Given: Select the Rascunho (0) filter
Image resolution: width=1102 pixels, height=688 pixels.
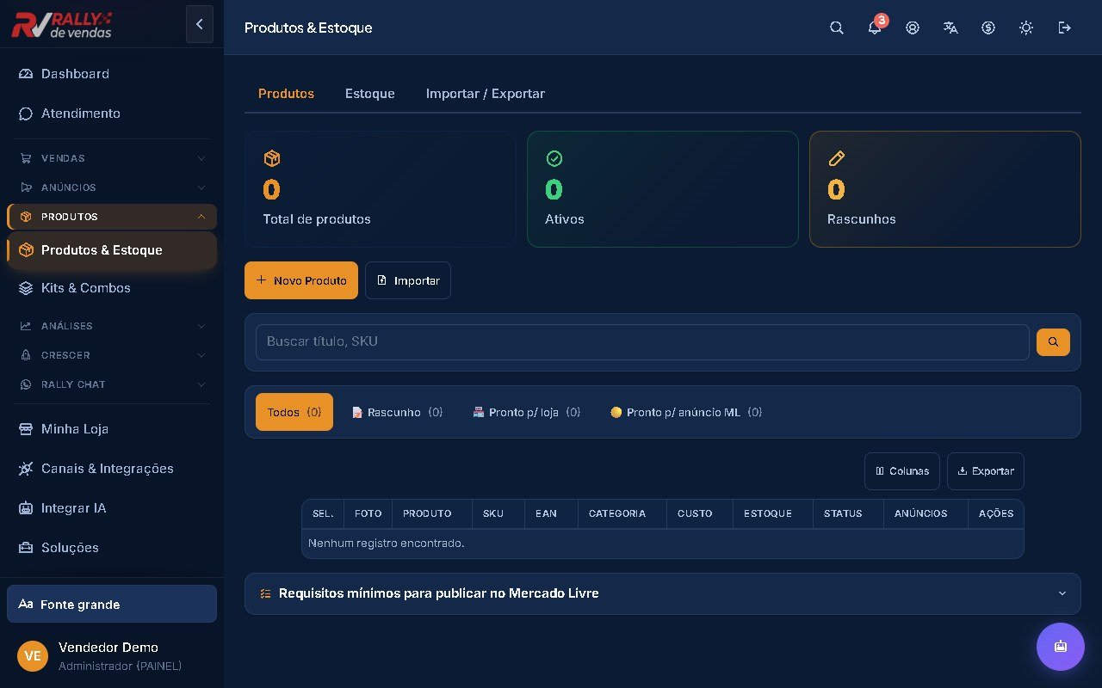Looking at the screenshot, I should click(x=398, y=412).
